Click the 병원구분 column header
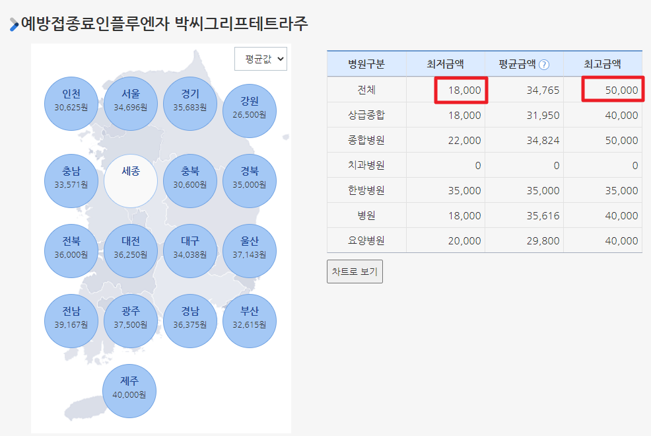The height and width of the screenshot is (436, 651). point(366,64)
